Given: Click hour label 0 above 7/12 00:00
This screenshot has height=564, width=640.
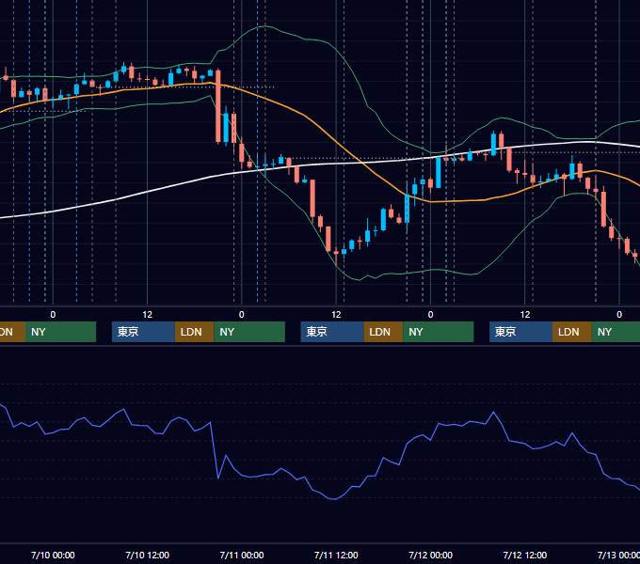Looking at the screenshot, I should coord(431,315).
